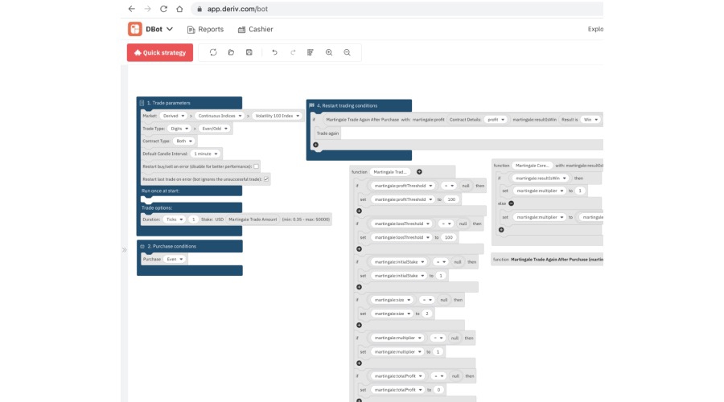Reload the browser page
The width and height of the screenshot is (724, 402).
pyautogui.click(x=163, y=9)
